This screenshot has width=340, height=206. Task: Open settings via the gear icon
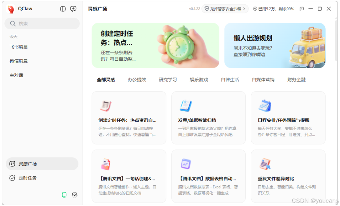pos(74,195)
